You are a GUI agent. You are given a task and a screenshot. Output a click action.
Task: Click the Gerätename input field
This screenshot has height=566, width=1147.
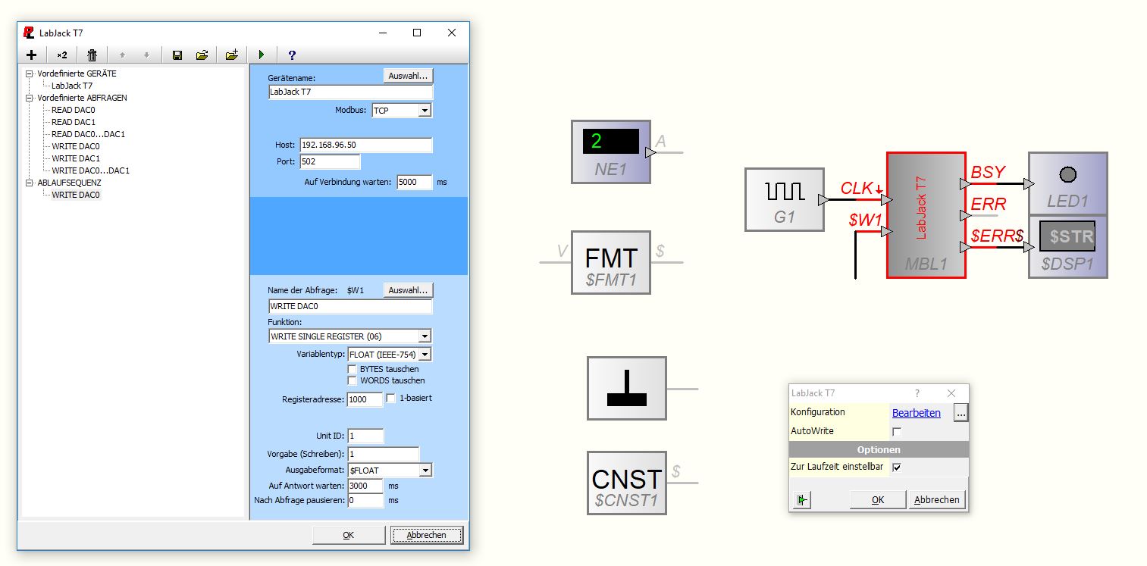[x=350, y=92]
